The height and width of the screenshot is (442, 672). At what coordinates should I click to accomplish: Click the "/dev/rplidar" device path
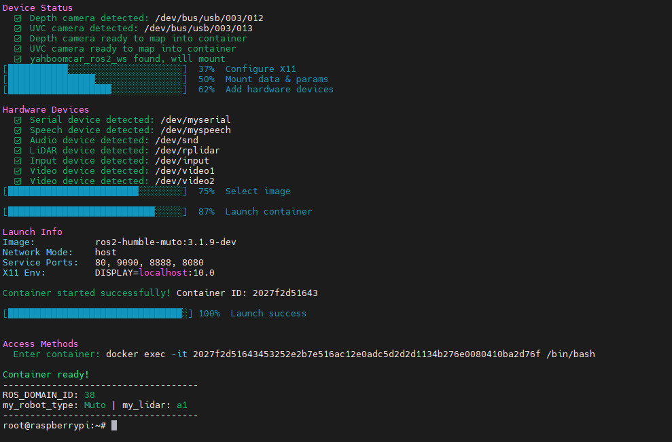(x=188, y=150)
